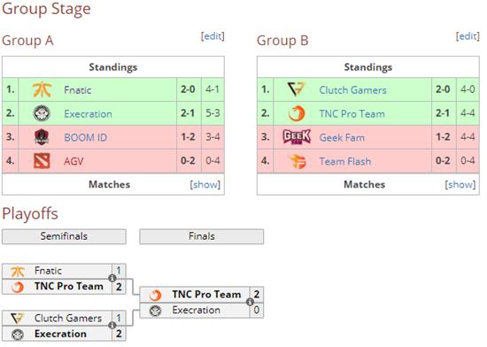Click the Finals bracket header

(202, 236)
